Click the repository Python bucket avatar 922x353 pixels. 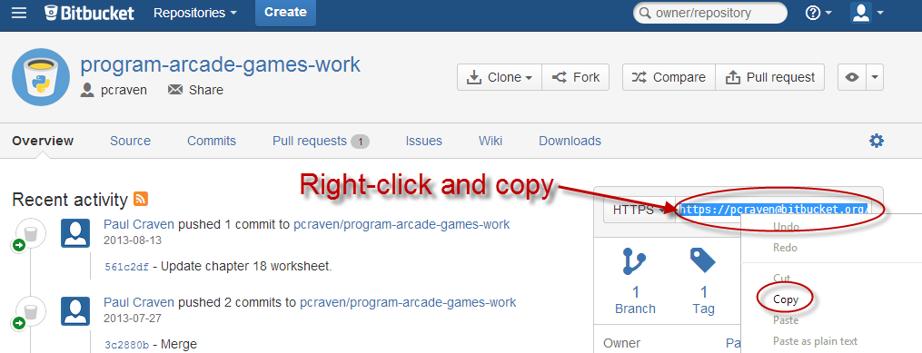coord(41,77)
